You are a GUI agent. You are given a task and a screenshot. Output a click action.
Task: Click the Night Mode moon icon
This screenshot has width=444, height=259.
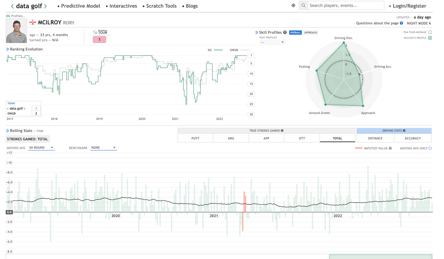coord(430,23)
